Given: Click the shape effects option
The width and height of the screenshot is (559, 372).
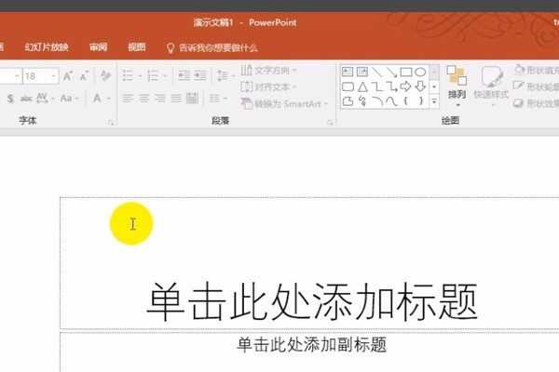Looking at the screenshot, I should (537, 103).
